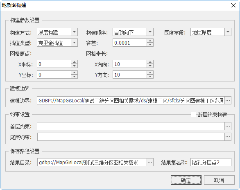The height and width of the screenshot is (190, 240).
Task: Click the 首层约束 empty input field
Action: pyautogui.click(x=131, y=126)
